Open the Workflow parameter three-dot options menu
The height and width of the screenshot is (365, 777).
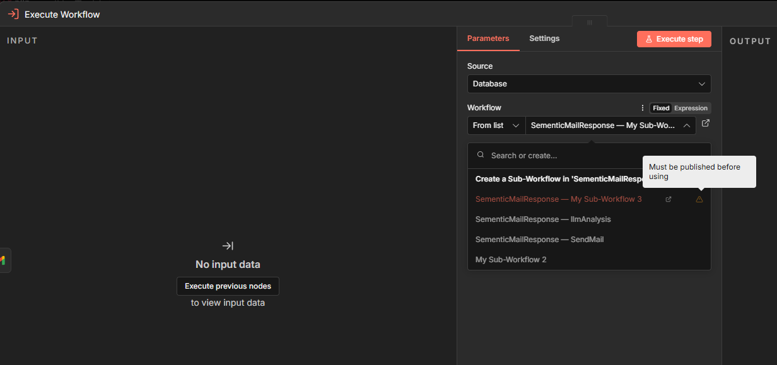[643, 108]
